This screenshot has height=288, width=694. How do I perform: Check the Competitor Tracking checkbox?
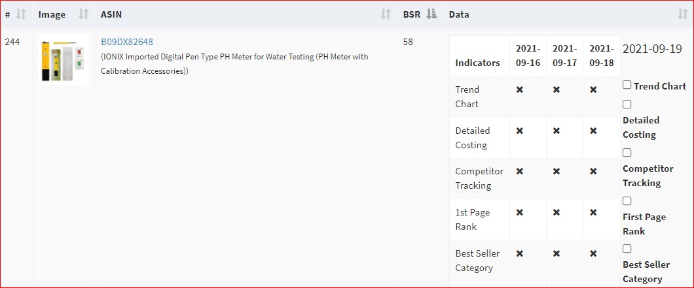[627, 153]
